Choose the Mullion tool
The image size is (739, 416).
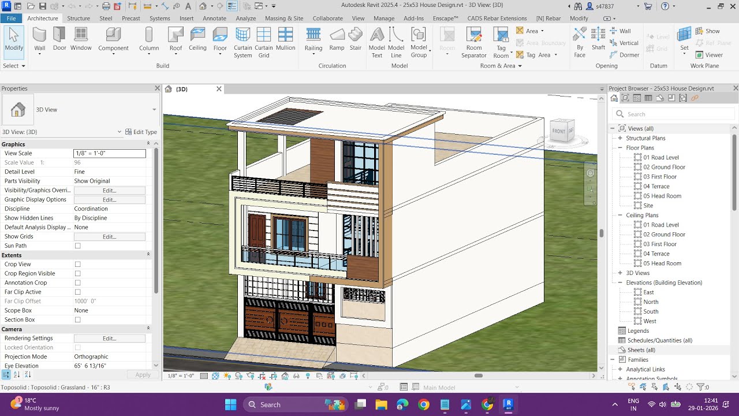pos(285,39)
